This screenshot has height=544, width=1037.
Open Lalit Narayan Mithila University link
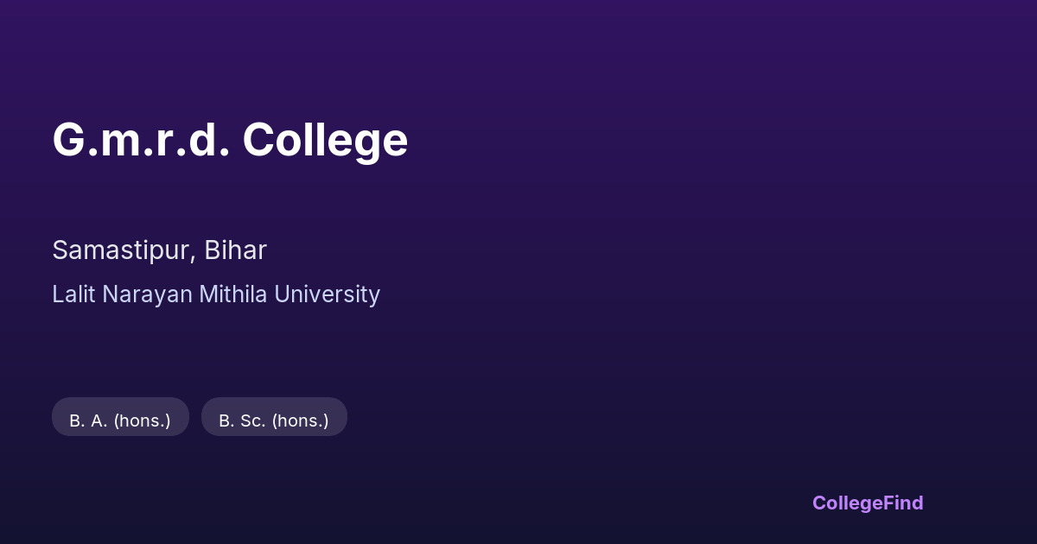coord(216,294)
